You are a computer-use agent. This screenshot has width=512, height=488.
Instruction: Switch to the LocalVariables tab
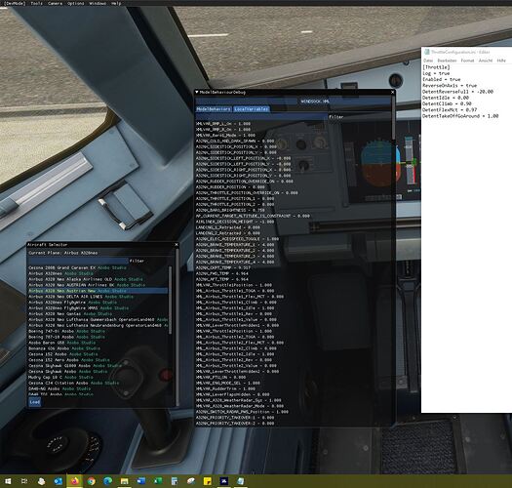point(251,109)
